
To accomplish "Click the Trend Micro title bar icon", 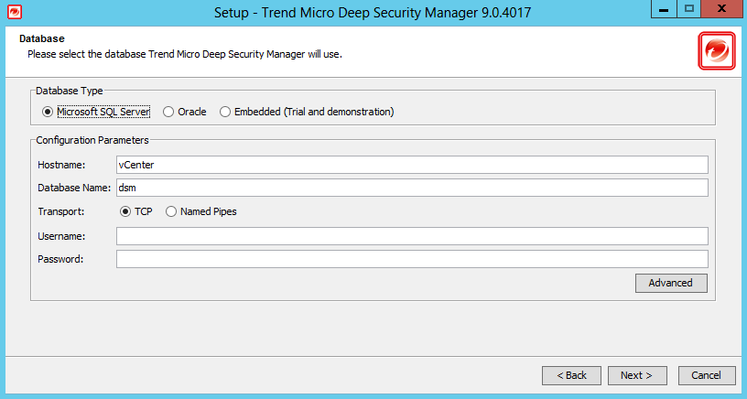I will [x=14, y=13].
